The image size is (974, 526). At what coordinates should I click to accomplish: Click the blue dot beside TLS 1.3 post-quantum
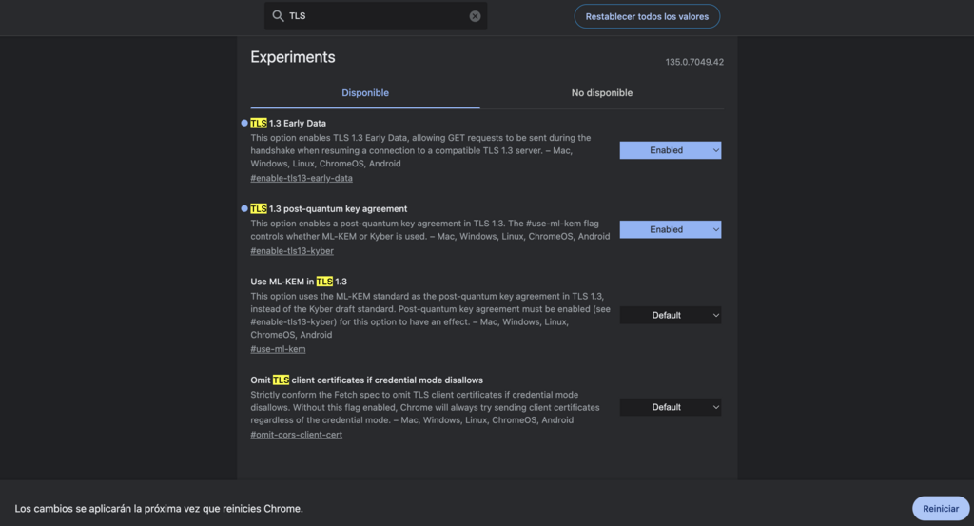[244, 209]
